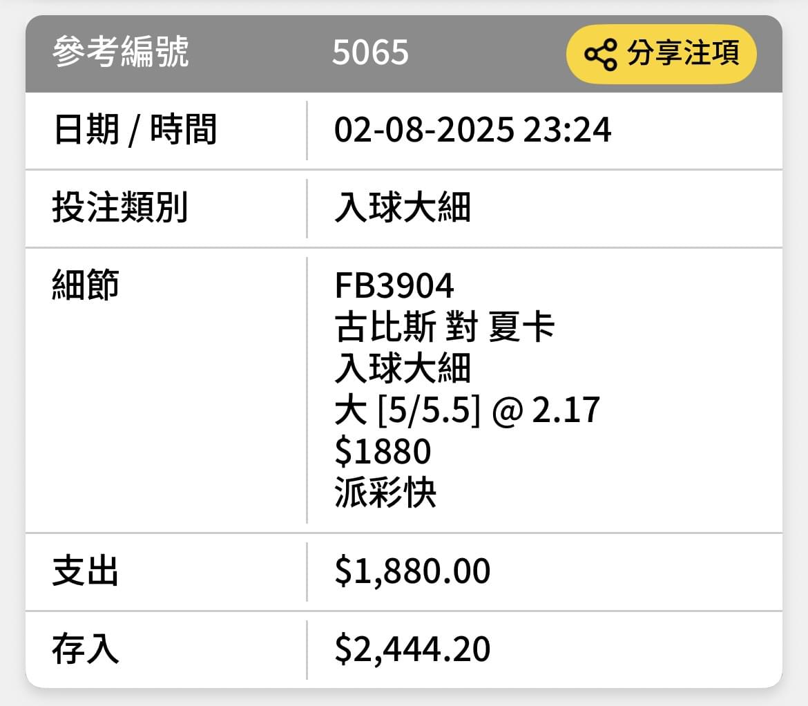Select the bet type value 入球大細
Image resolution: width=808 pixels, height=706 pixels.
[403, 207]
